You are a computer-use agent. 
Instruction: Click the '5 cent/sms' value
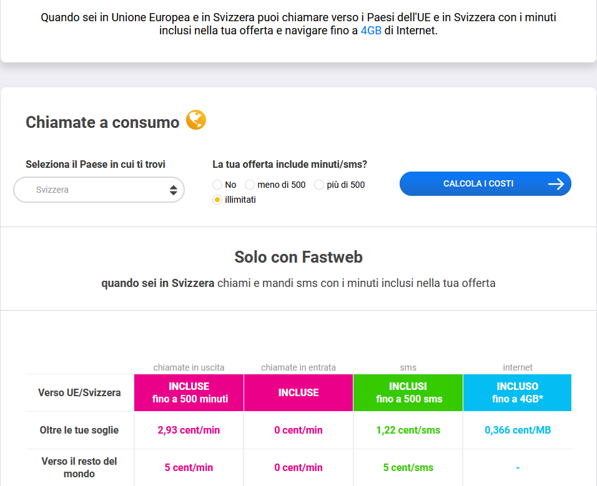pyautogui.click(x=408, y=467)
